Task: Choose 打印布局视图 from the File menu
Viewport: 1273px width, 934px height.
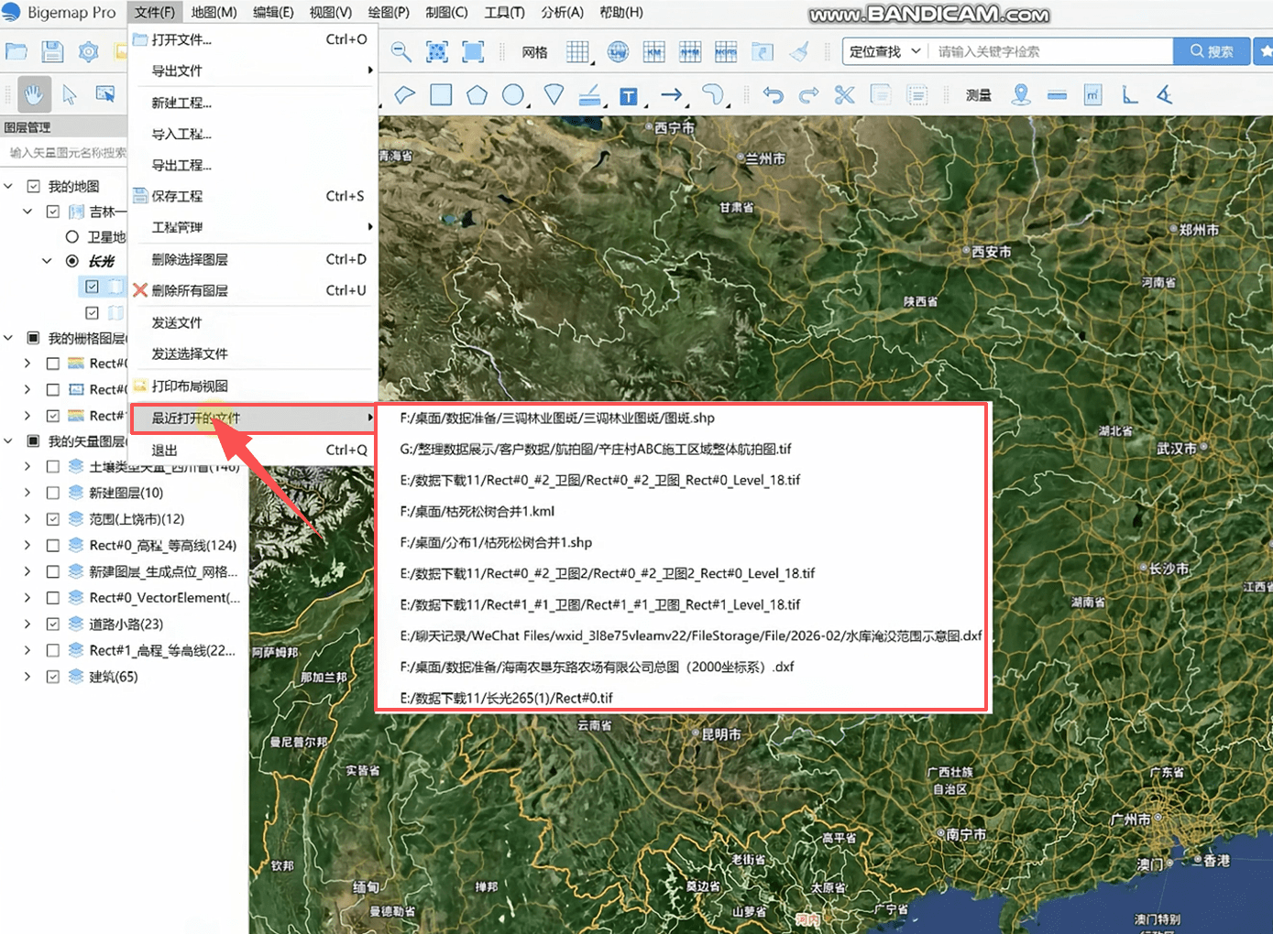Action: [x=253, y=386]
